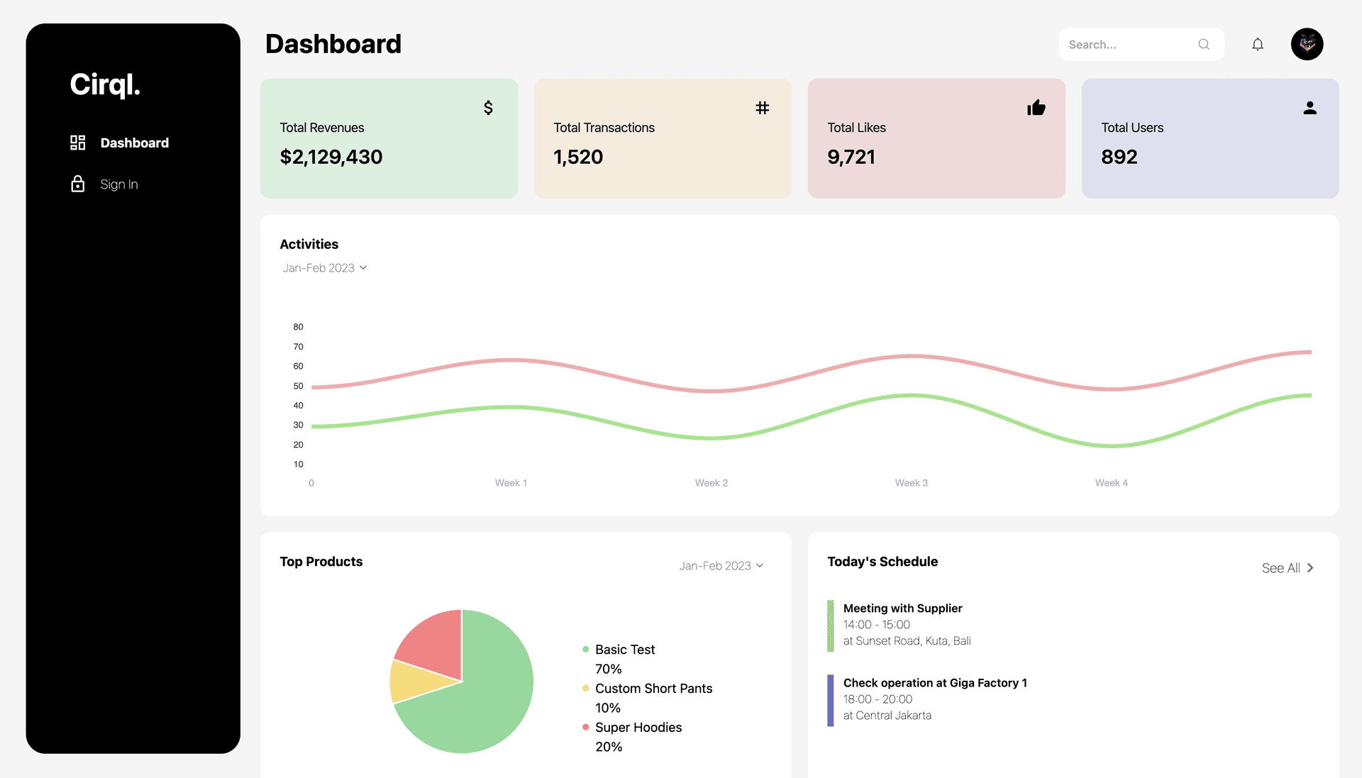Click the thumbs-up icon on Total Likes card
This screenshot has width=1362, height=778.
1036,108
